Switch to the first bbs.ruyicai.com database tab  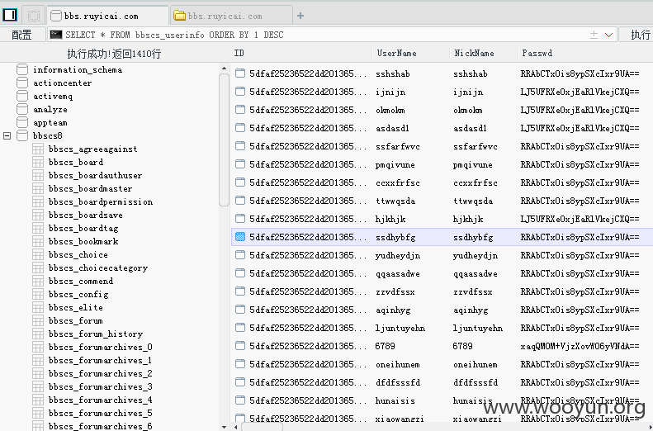pyautogui.click(x=107, y=17)
